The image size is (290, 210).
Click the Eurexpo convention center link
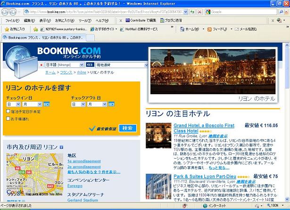75,186
